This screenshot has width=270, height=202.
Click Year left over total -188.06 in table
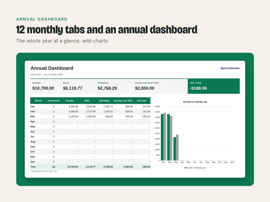146,167
